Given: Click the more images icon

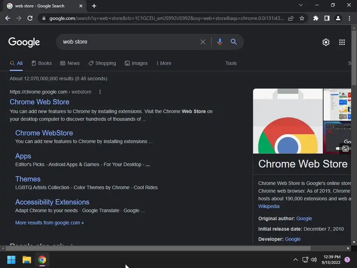Looking at the screenshot, I should (345, 149).
